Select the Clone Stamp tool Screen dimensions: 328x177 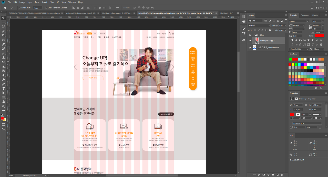[4, 57]
